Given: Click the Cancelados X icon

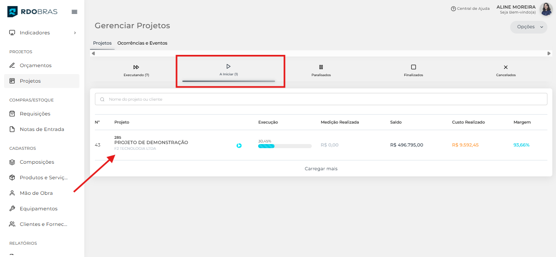Looking at the screenshot, I should click(506, 67).
